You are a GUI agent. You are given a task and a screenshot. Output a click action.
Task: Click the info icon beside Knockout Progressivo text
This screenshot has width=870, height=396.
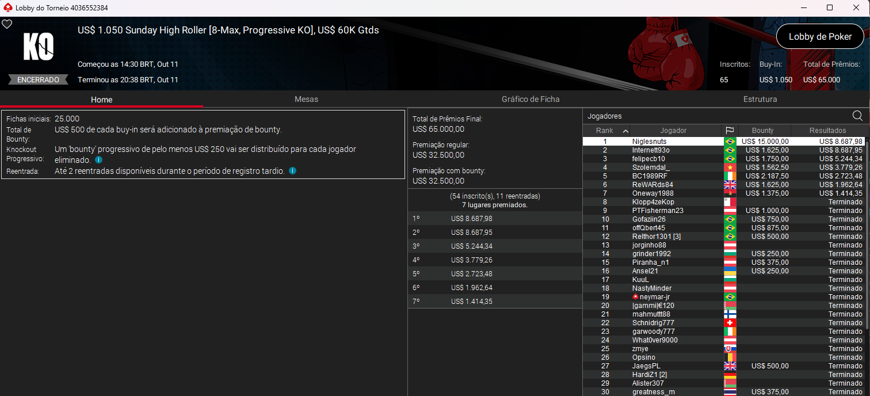(x=98, y=160)
